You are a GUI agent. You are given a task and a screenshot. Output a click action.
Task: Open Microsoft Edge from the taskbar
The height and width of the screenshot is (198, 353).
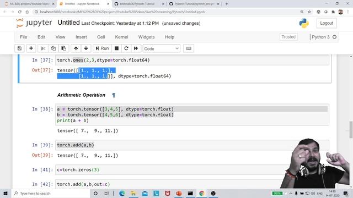(122, 193)
